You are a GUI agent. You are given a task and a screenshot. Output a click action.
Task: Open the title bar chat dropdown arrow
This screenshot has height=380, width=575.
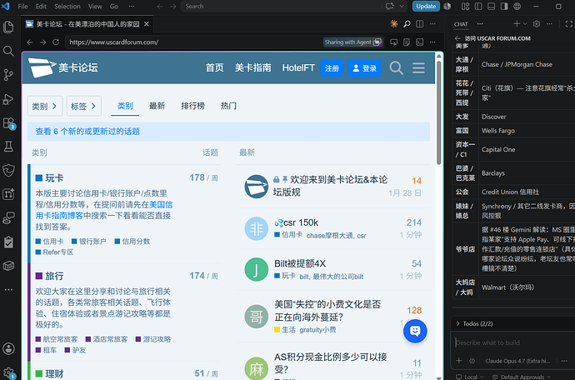(x=402, y=6)
